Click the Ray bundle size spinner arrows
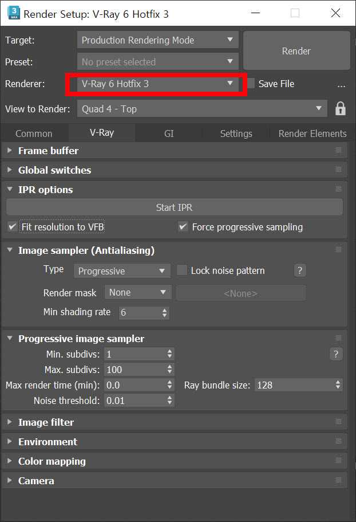This screenshot has width=356, height=522. click(x=338, y=385)
